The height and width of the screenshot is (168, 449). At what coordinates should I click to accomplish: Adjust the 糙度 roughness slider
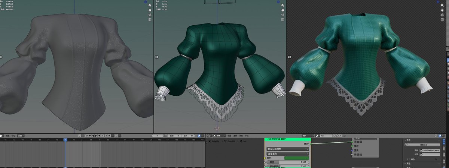click(x=288, y=162)
